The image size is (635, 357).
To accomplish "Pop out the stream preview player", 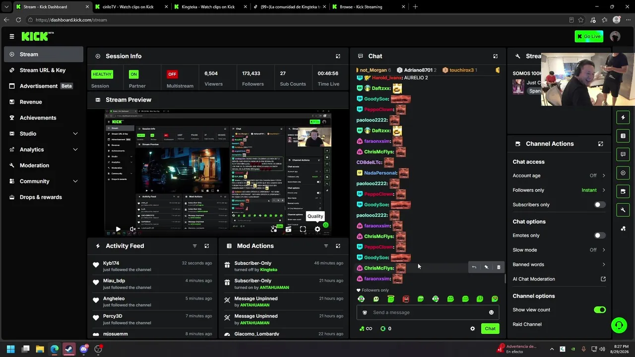I will click(274, 229).
